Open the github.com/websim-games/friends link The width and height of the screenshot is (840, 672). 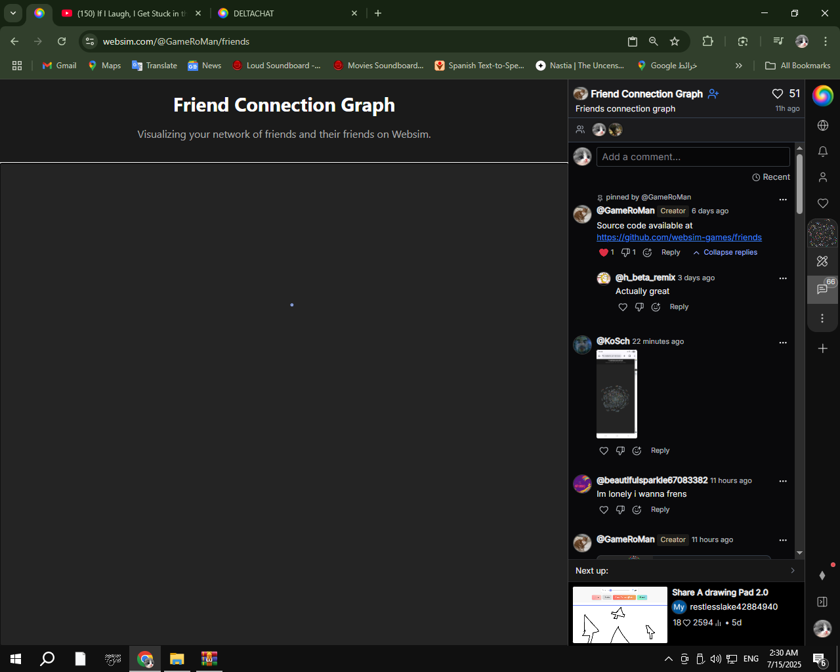(679, 237)
